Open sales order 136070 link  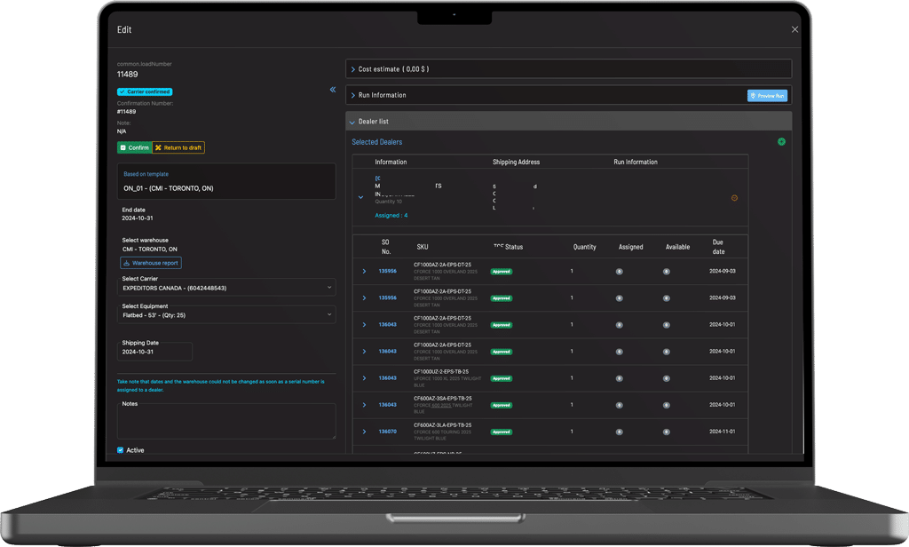click(x=387, y=432)
